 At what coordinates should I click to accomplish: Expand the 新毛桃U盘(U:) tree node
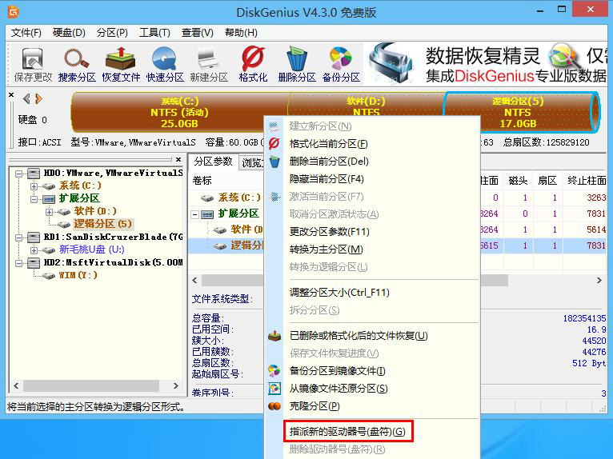click(x=34, y=250)
